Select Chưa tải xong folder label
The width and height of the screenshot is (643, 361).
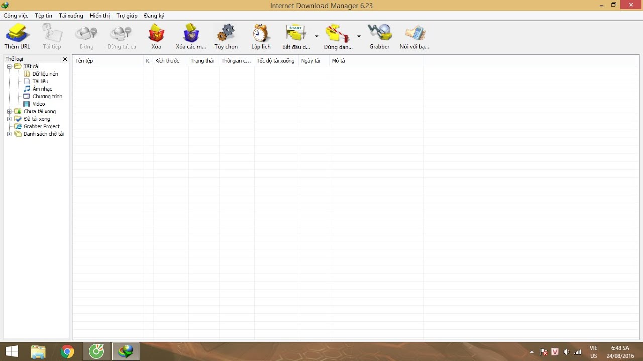click(x=40, y=111)
